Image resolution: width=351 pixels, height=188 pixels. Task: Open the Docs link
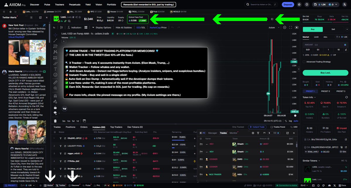tap(343, 185)
